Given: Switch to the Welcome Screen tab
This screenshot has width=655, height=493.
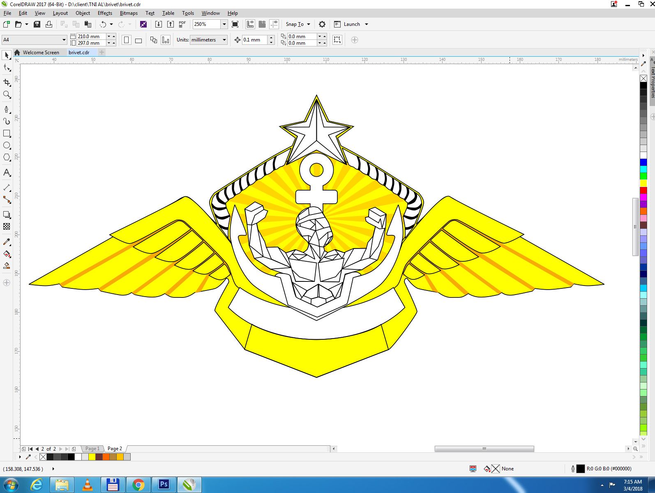Looking at the screenshot, I should click(x=41, y=53).
